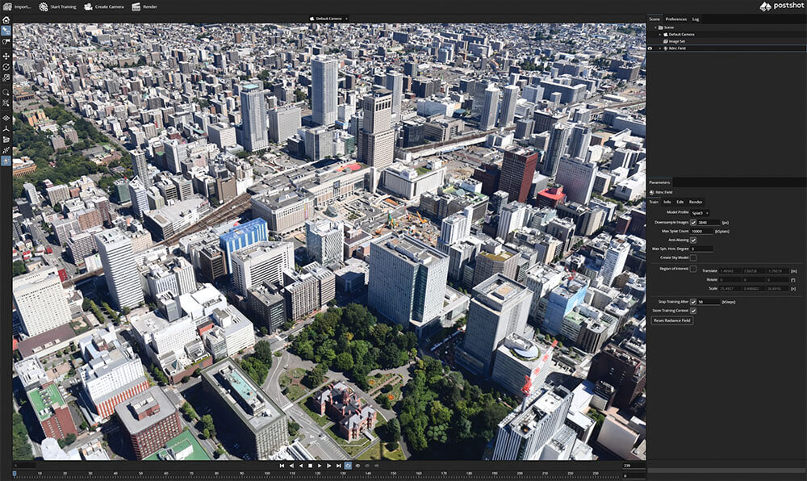807x481 pixels.
Task: Click the Create Camera icon
Action: click(89, 6)
